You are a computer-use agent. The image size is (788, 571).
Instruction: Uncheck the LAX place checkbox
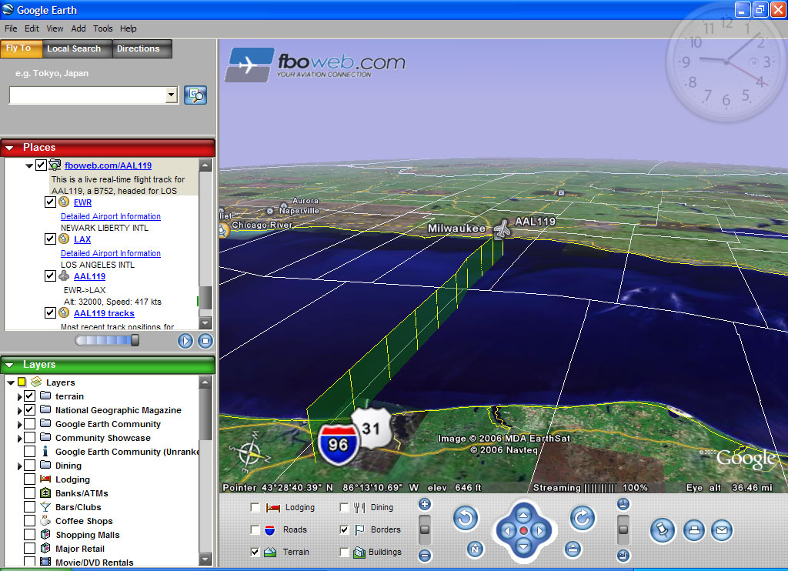pyautogui.click(x=50, y=239)
